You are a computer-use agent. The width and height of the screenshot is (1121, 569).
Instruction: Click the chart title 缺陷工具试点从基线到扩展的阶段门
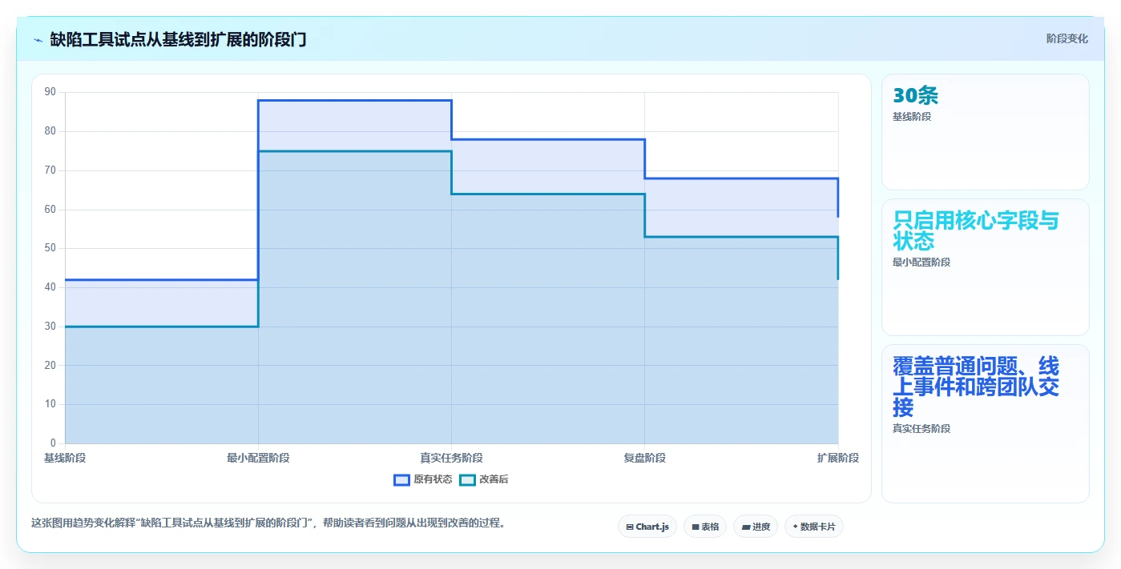[x=178, y=39]
